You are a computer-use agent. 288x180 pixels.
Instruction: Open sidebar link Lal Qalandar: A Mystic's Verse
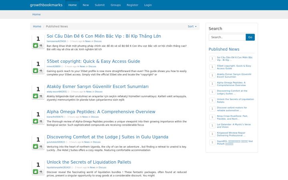[234, 126]
